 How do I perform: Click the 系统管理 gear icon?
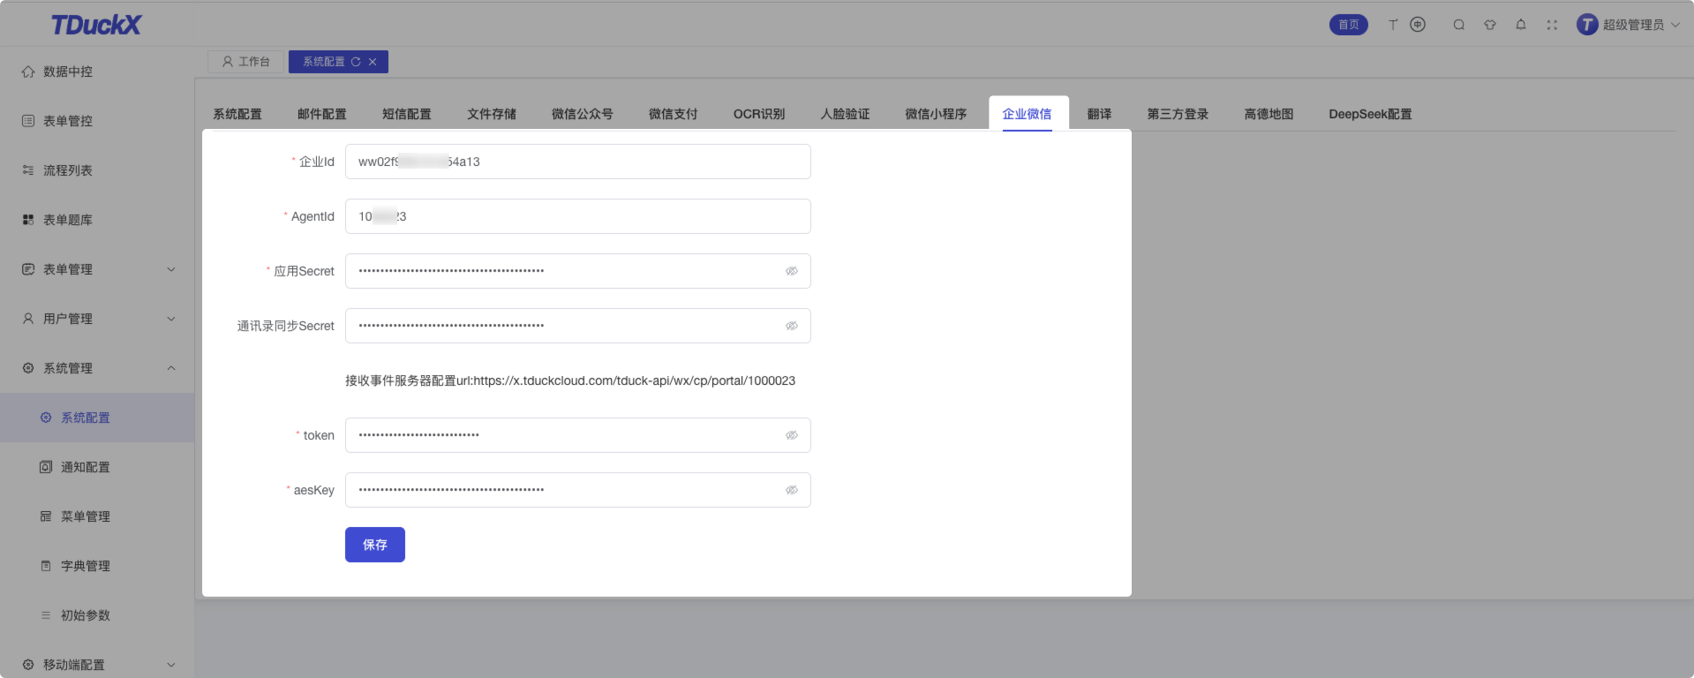28,368
